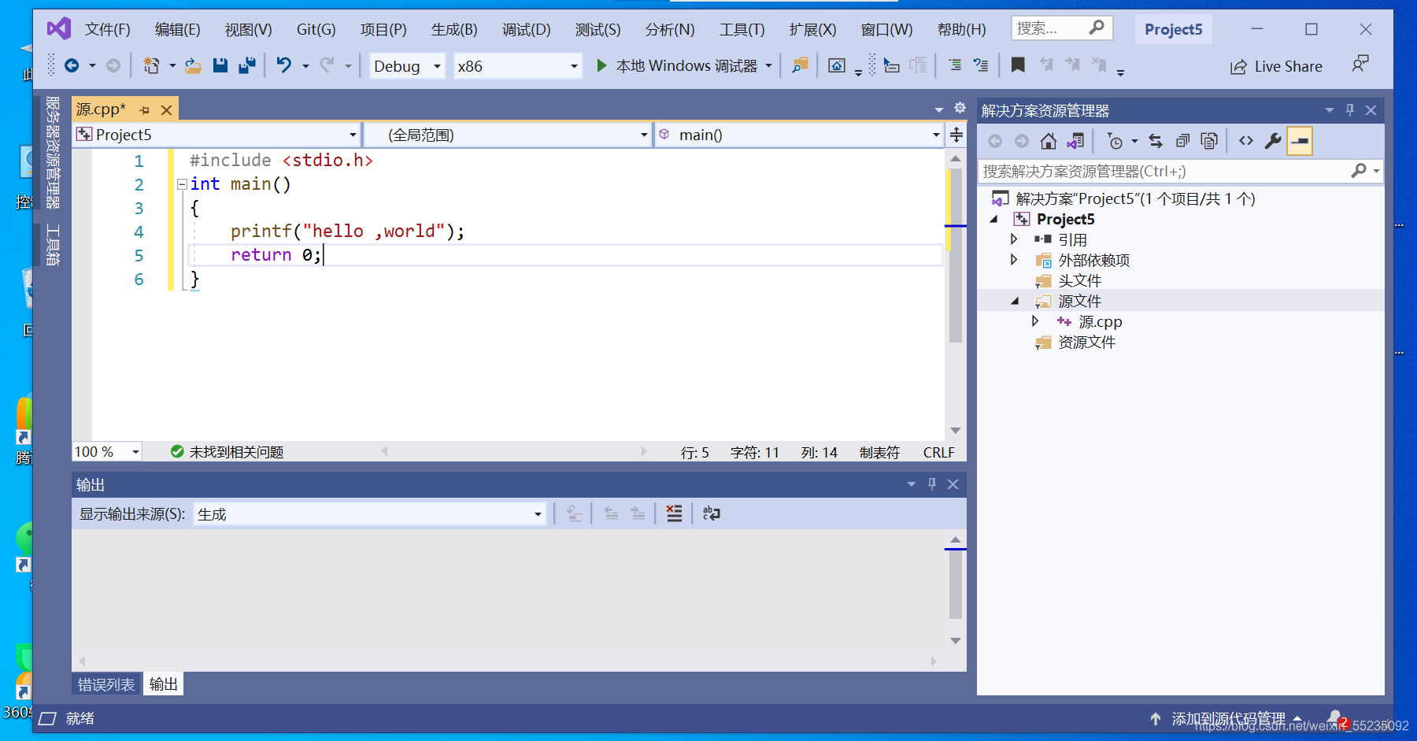Viewport: 1417px width, 741px height.
Task: Open the main() member dropdown
Action: pos(799,135)
